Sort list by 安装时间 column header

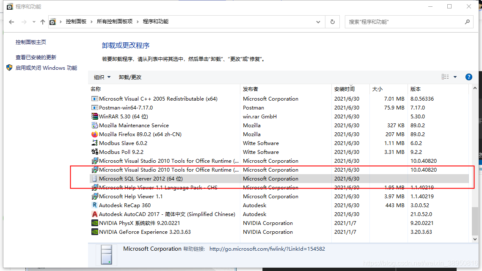coord(344,89)
